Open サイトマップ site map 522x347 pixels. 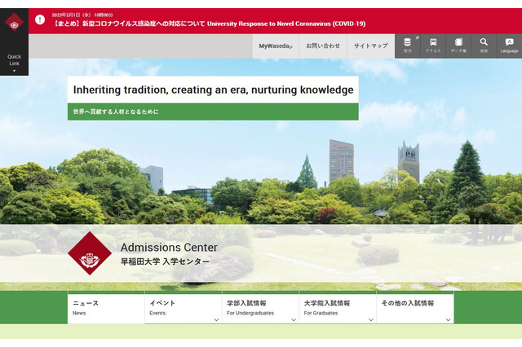click(371, 46)
